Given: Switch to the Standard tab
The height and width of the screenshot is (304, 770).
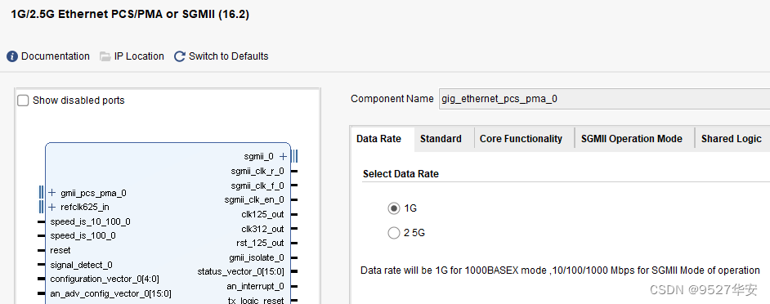Looking at the screenshot, I should click(441, 139).
